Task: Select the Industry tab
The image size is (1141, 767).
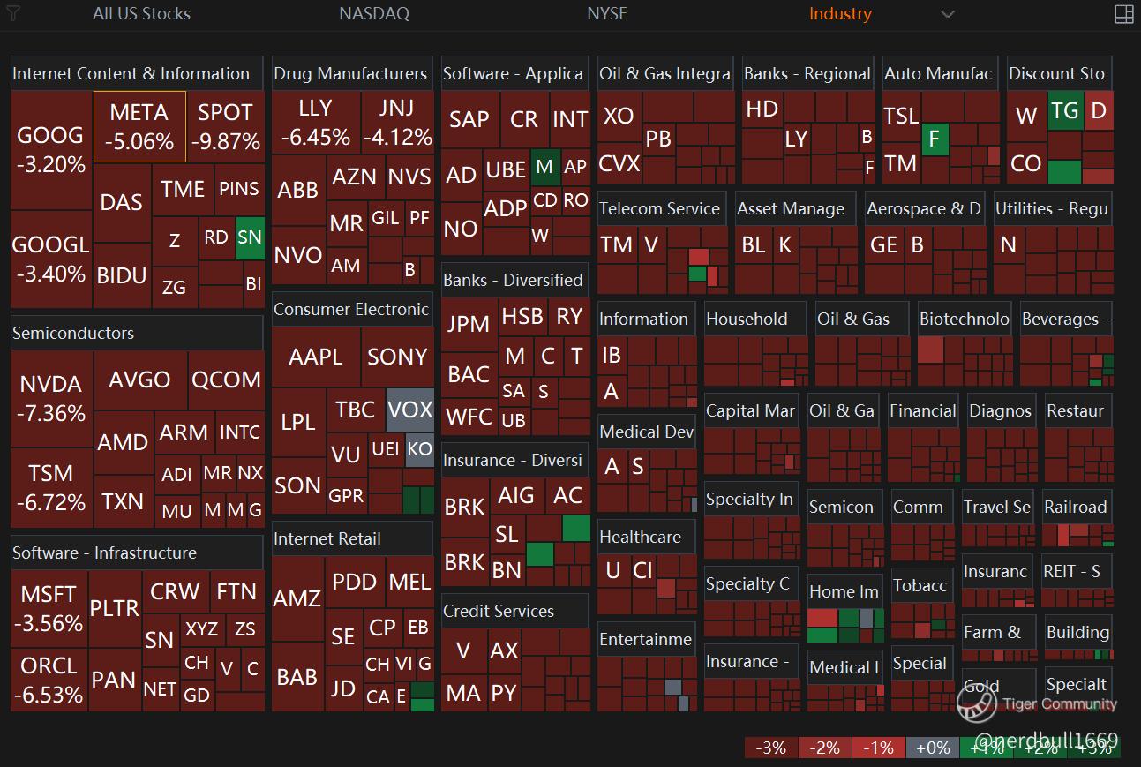Action: coord(840,14)
